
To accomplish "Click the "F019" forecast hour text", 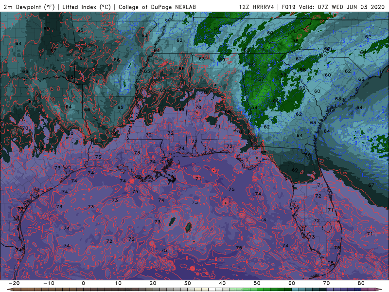I will coord(288,7).
